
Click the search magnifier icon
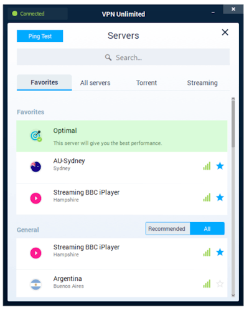(108, 57)
